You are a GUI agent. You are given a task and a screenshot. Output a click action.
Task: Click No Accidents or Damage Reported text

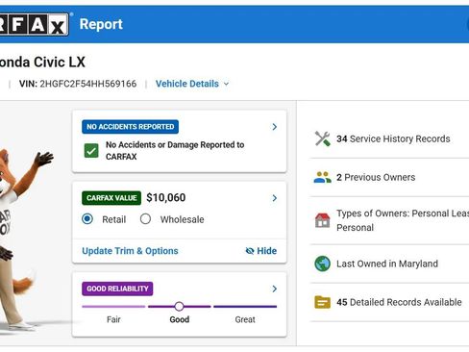[175, 151]
